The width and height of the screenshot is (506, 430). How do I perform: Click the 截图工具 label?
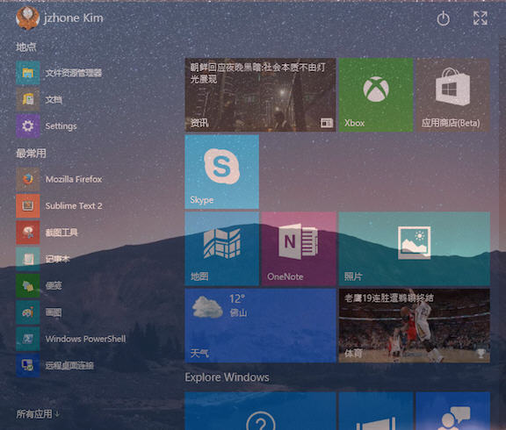(x=61, y=233)
